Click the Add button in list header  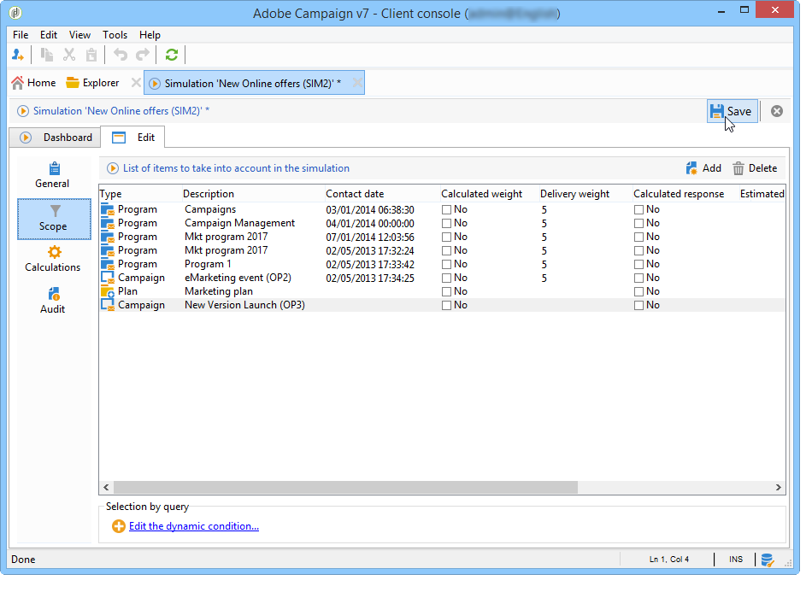(x=703, y=168)
